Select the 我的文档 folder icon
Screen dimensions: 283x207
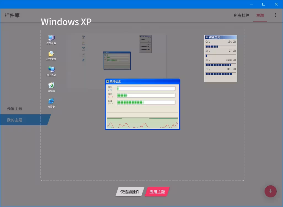(x=51, y=56)
